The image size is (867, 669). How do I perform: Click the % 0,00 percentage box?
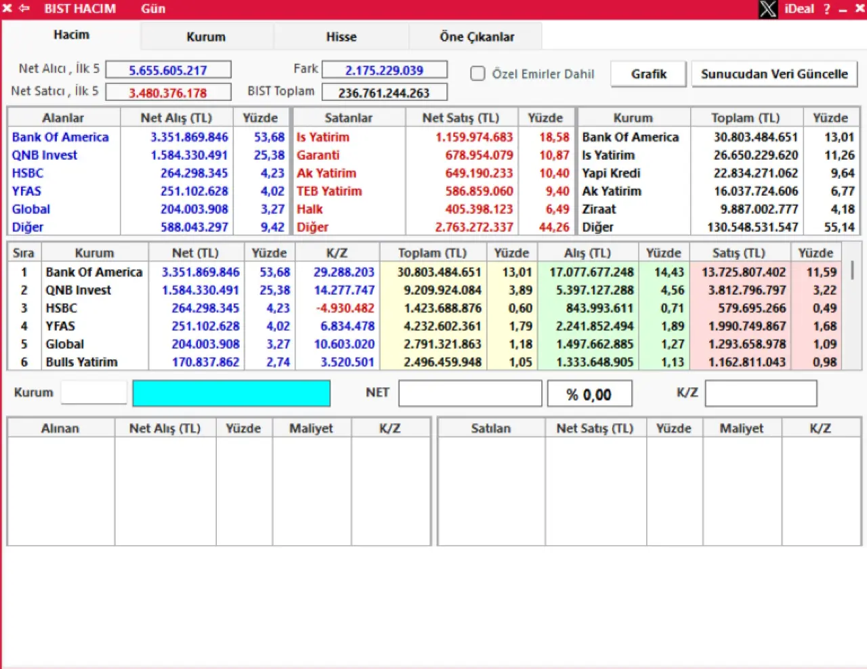pos(590,393)
